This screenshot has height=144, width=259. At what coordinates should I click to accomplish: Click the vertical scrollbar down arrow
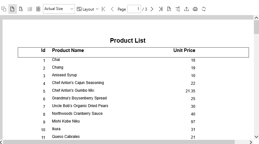256,136
